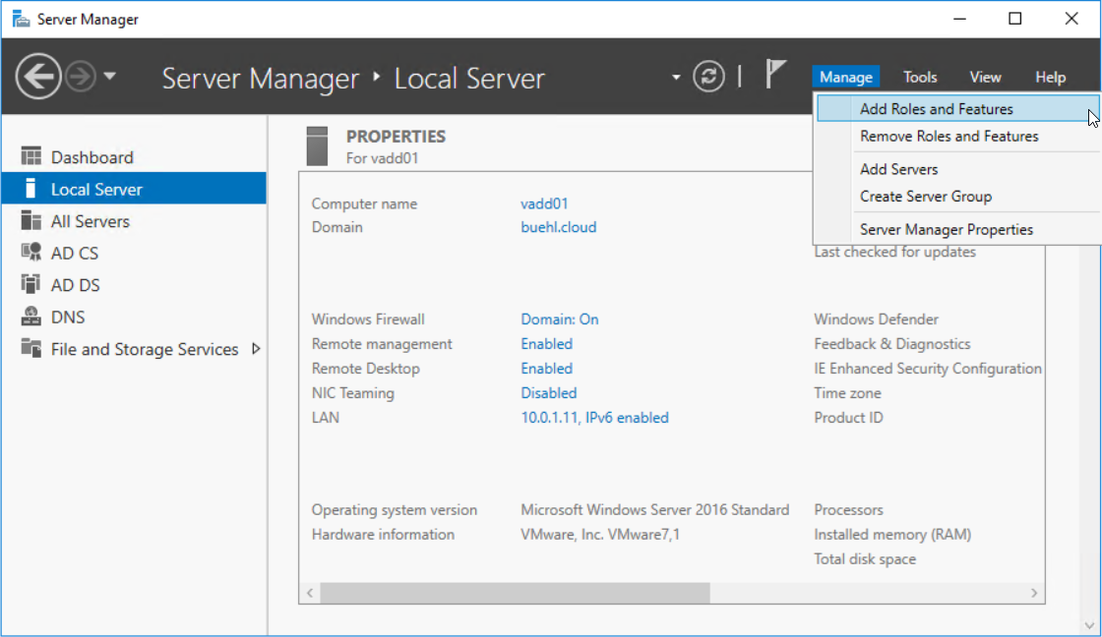Click the Total disk space label
Viewport: 1102px width, 637px height.
[x=865, y=559]
